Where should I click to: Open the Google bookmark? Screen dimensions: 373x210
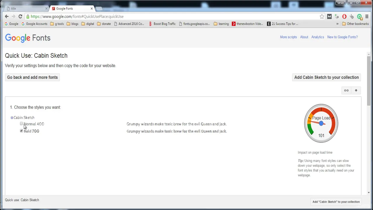(x=11, y=24)
